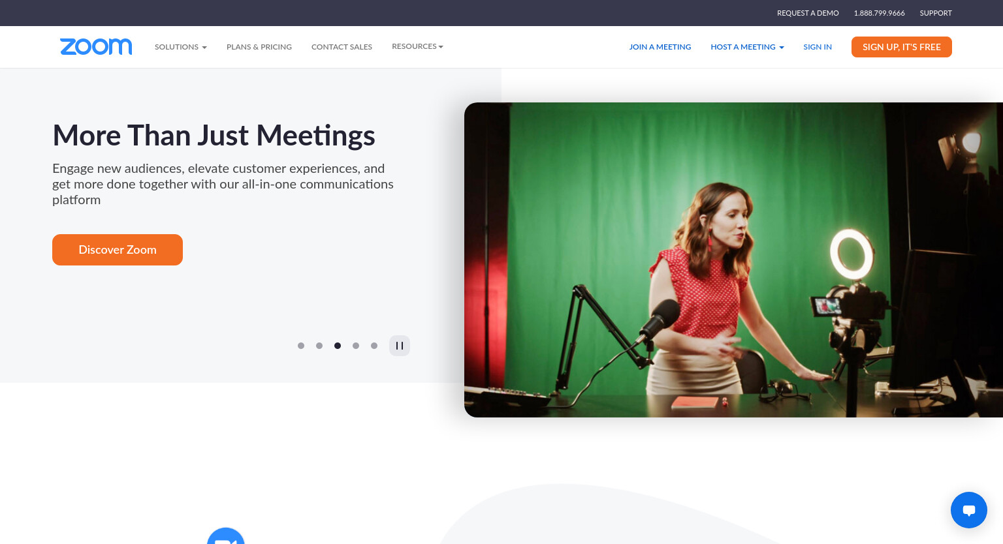Select the first carousel dot

pos(301,346)
